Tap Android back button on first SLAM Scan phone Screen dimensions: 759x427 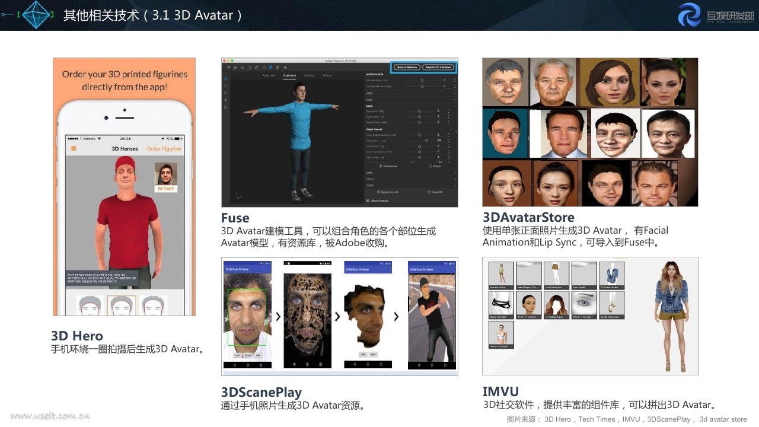(x=234, y=365)
